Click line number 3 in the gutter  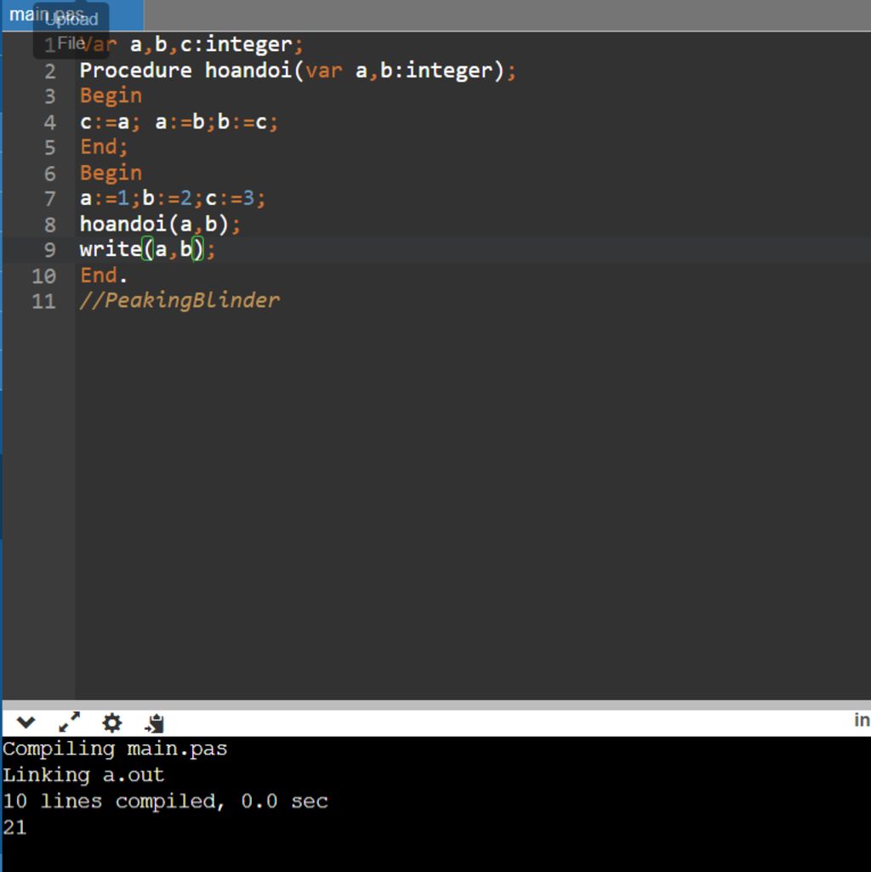50,97
